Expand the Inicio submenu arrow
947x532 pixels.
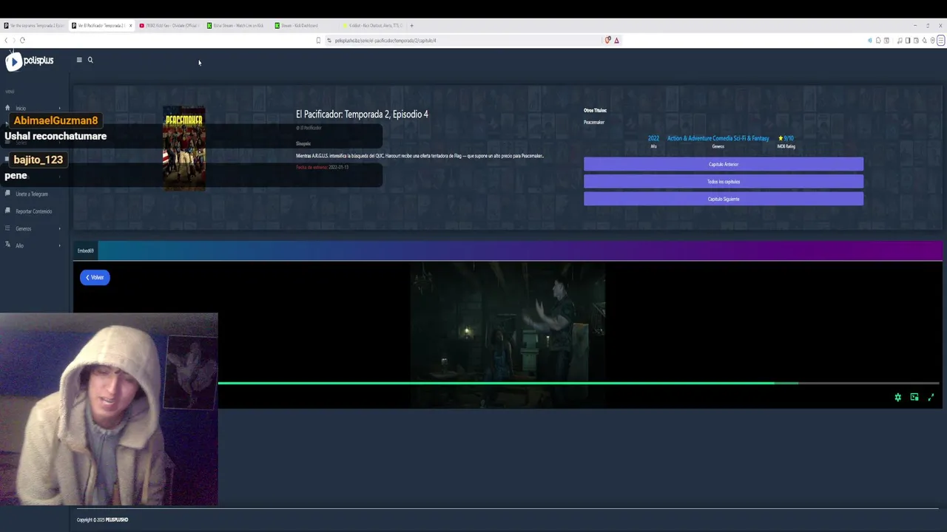coord(60,108)
